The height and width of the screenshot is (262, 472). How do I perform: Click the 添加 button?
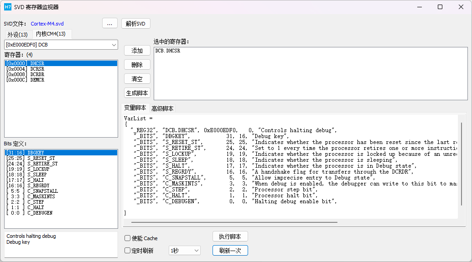[137, 51]
